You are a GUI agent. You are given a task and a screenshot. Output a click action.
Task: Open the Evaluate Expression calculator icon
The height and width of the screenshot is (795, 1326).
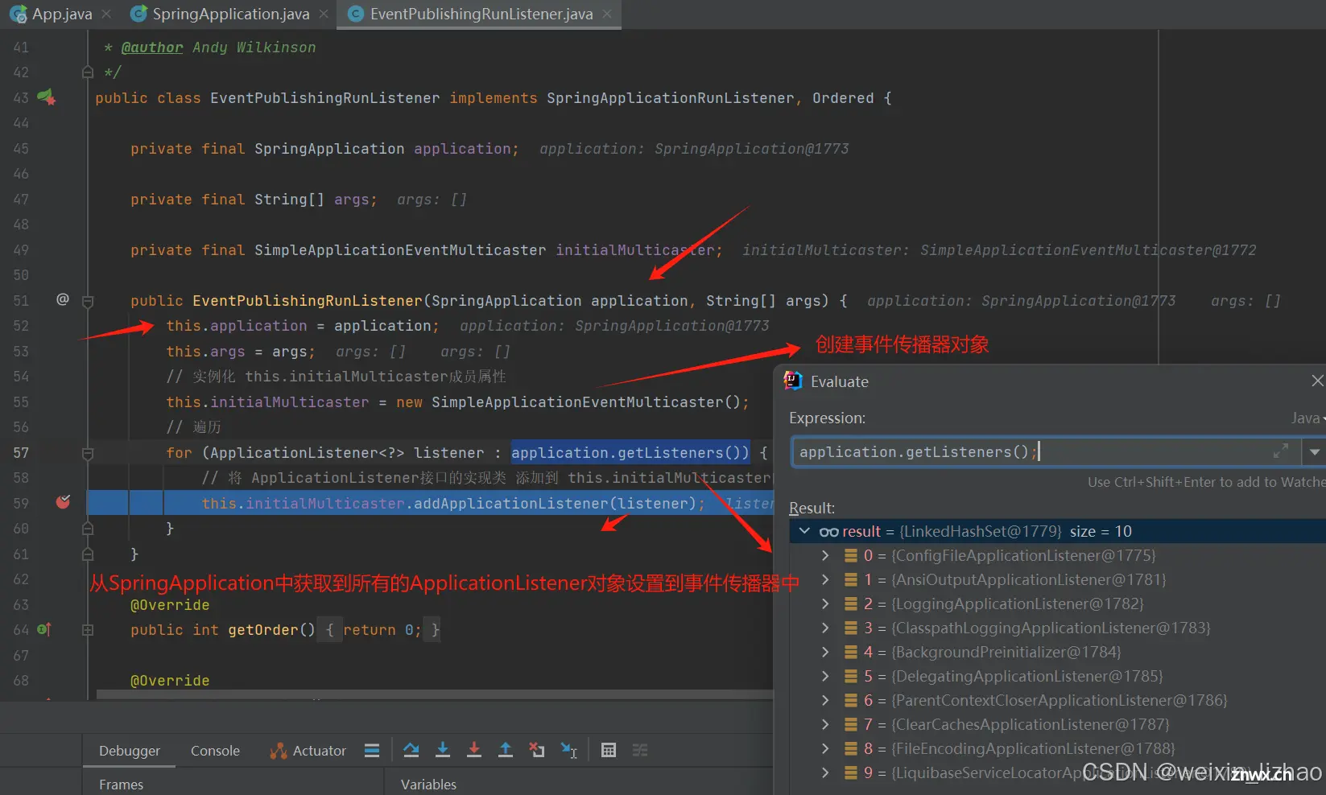tap(609, 750)
